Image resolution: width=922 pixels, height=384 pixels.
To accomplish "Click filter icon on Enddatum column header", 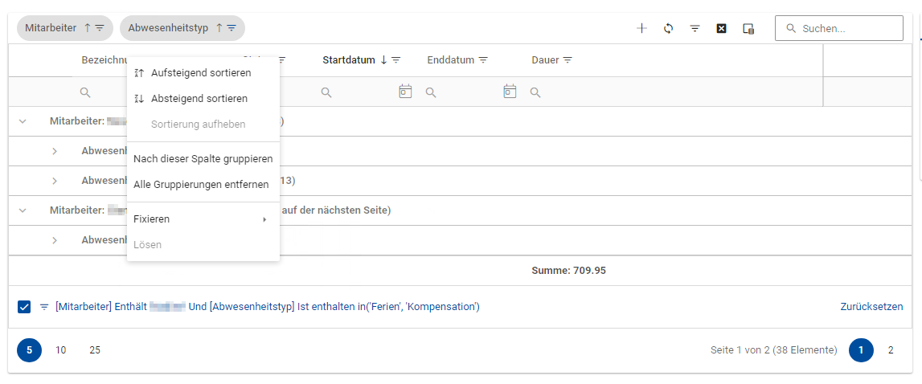I will [x=483, y=60].
